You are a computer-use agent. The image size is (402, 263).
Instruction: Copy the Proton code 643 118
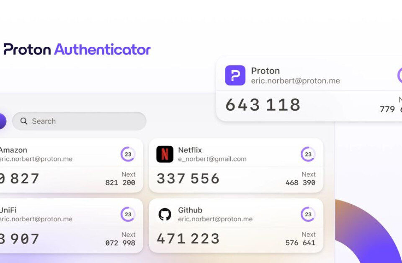(263, 105)
